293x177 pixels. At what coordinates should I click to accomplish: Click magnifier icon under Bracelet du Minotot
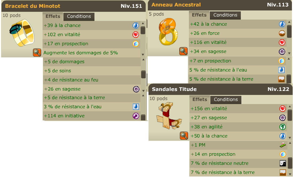37,53
